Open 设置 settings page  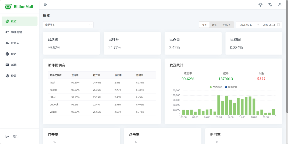14,76
